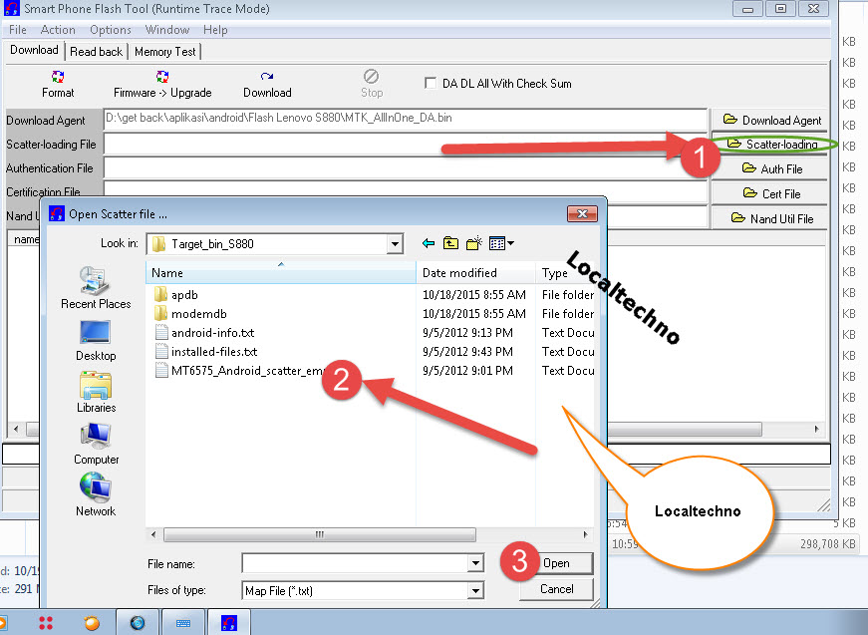Select the installed-files.txt file
This screenshot has height=635, width=868.
point(214,352)
